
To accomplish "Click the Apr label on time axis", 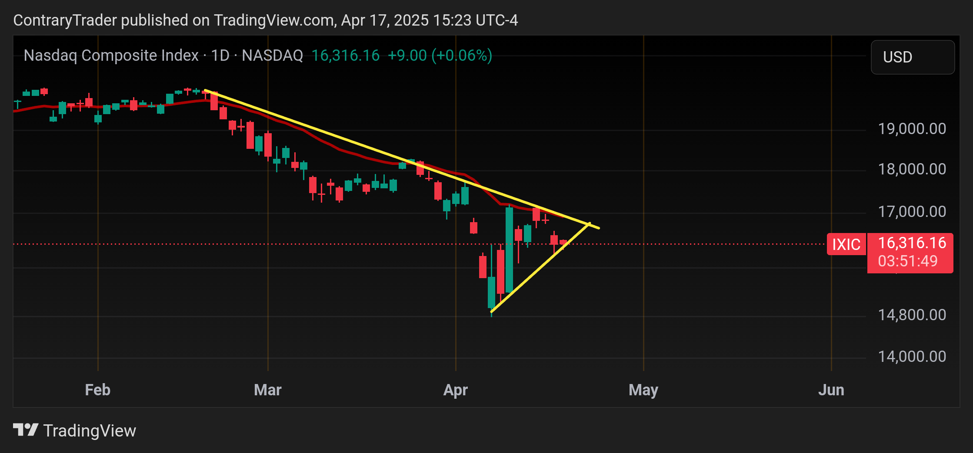I will pos(455,390).
